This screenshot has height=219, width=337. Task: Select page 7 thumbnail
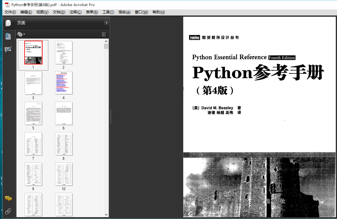click(x=33, y=144)
